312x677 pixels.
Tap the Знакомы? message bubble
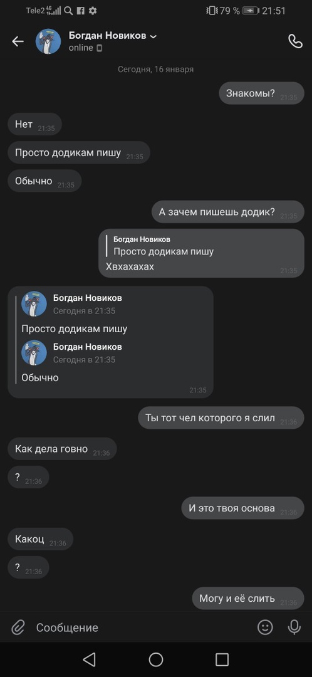coord(261,93)
